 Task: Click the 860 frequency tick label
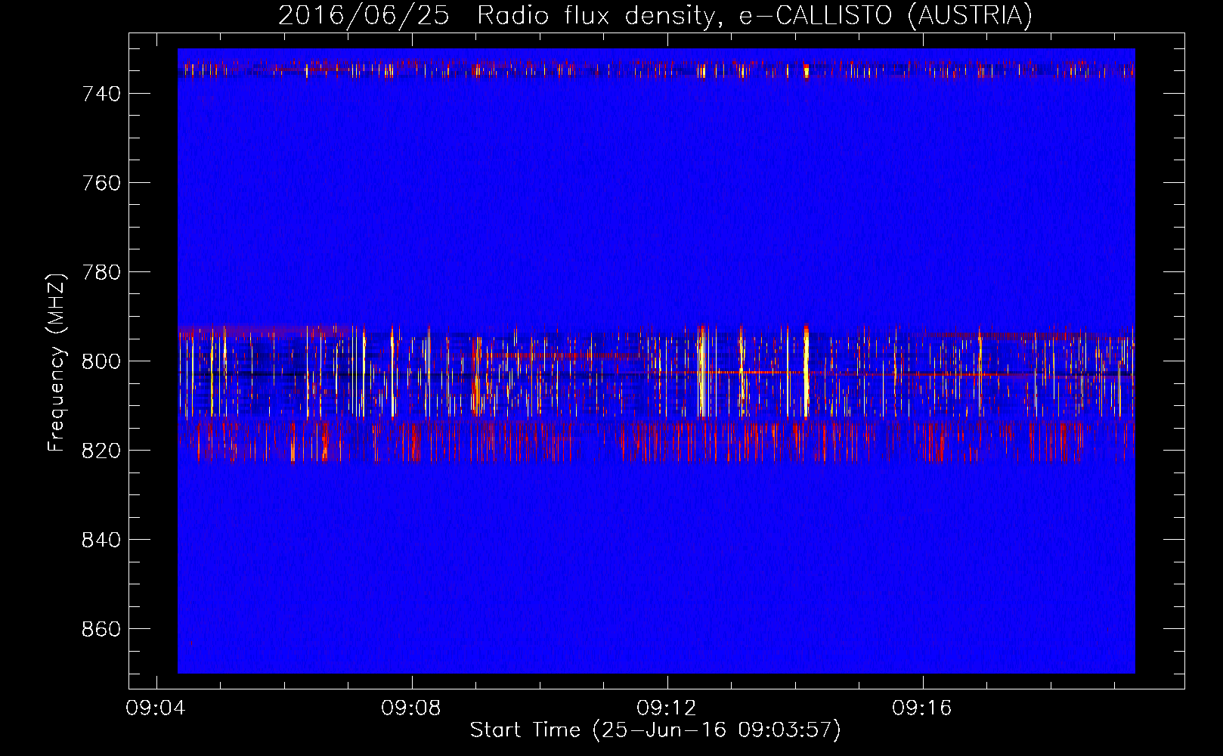click(101, 629)
